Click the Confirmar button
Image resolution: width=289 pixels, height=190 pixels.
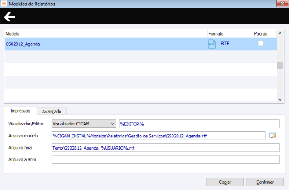(265, 182)
